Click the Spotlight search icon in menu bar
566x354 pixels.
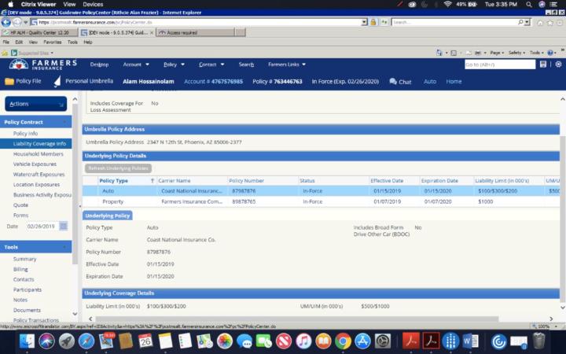click(529, 5)
